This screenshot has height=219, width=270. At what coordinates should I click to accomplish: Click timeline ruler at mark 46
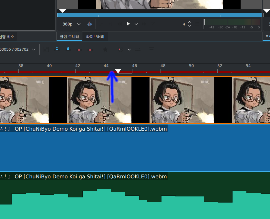pos(134,66)
